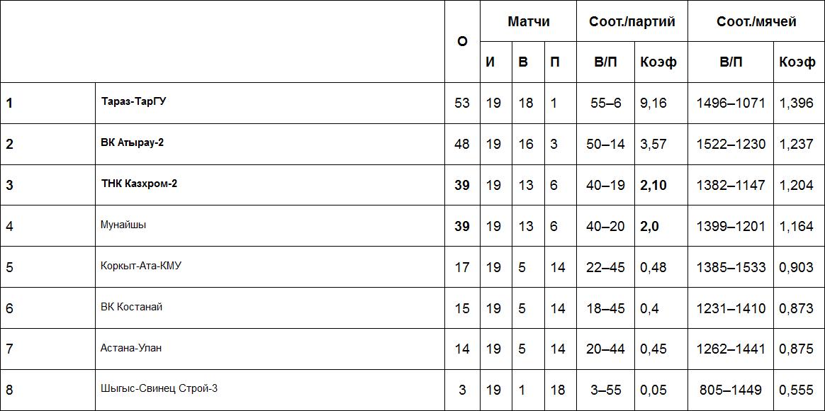Select the ТНК Казхром-2 team name
The height and width of the screenshot is (411, 825).
pos(139,184)
